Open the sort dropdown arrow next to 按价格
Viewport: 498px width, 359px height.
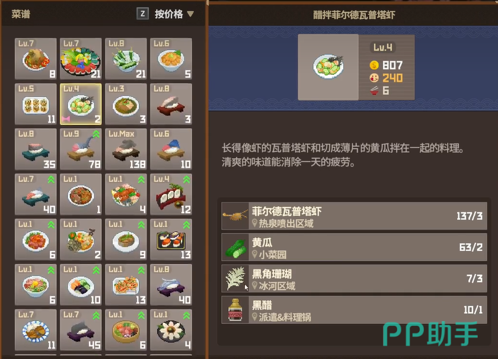click(x=190, y=14)
